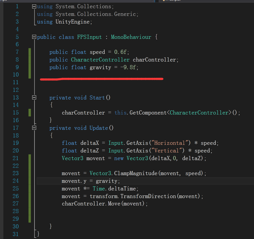The width and height of the screenshot is (254, 239).
Task: Click the 'new' keyword on line 21
Action: point(119,158)
